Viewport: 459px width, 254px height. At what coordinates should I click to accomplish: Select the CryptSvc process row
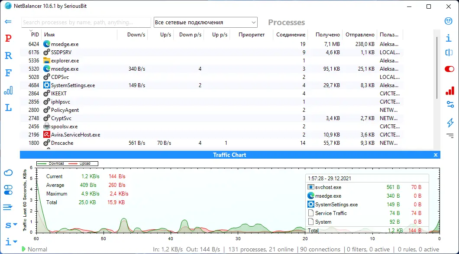pos(212,118)
